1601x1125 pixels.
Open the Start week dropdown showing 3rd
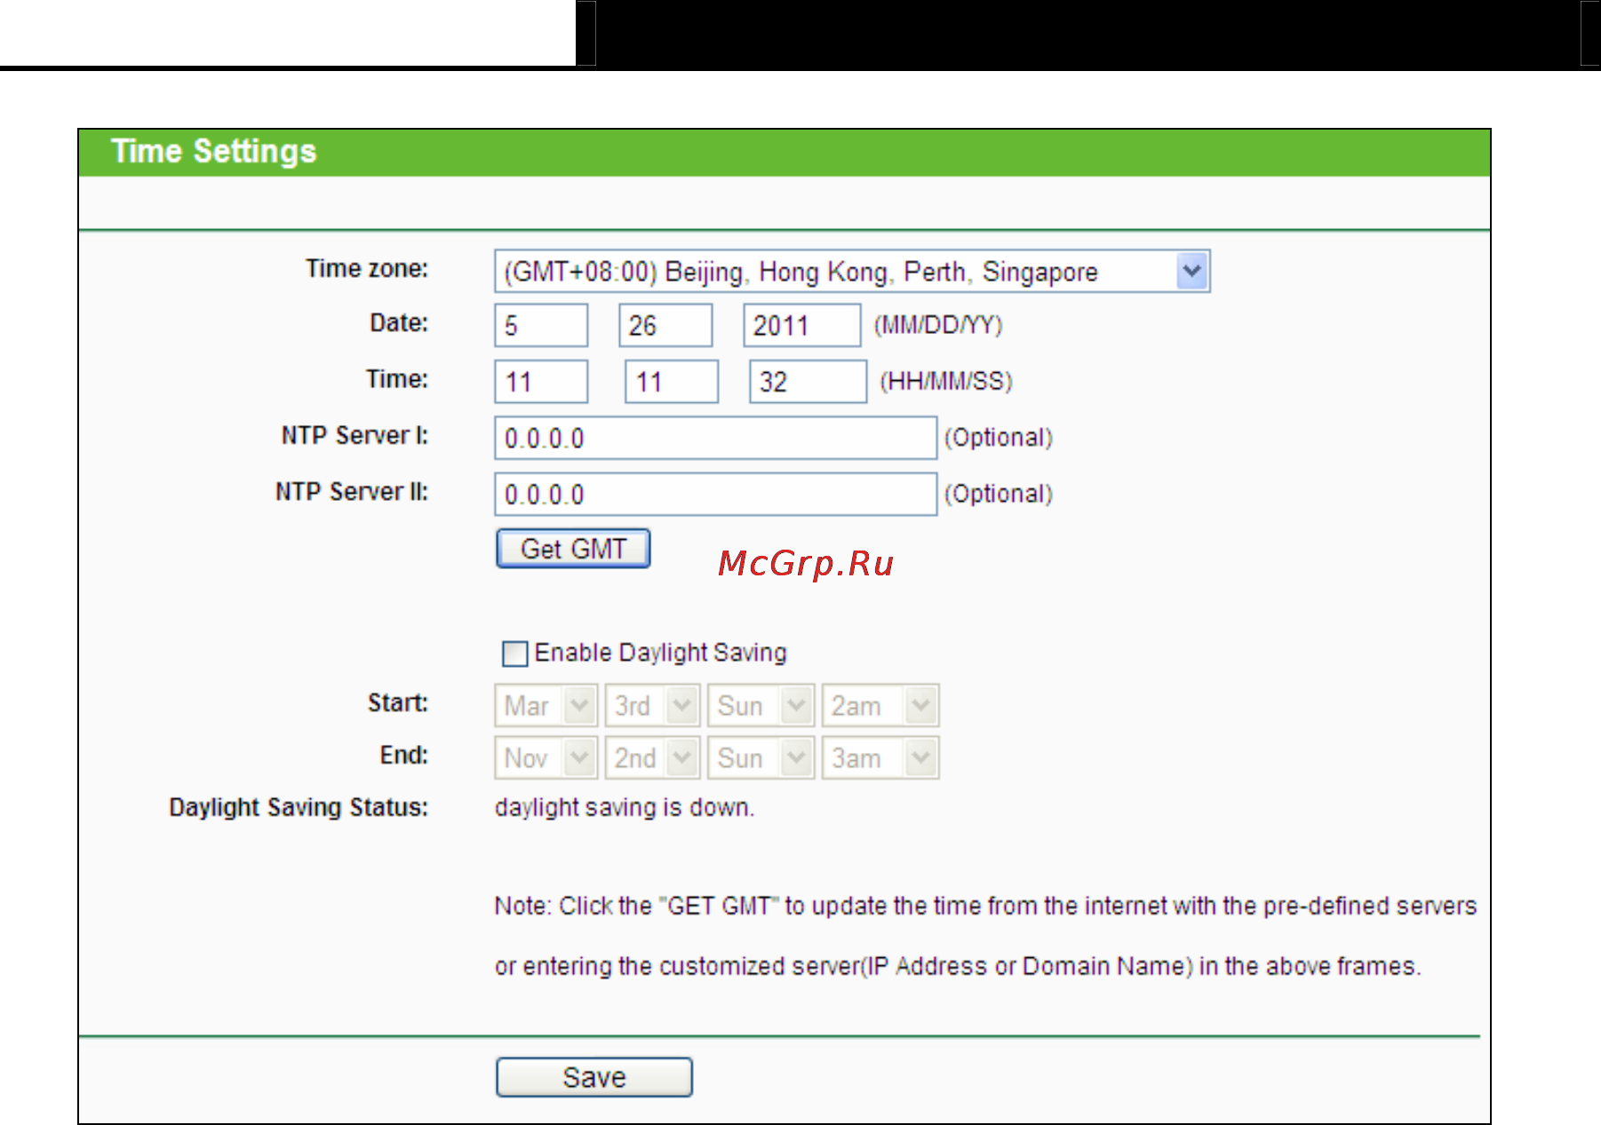(652, 706)
